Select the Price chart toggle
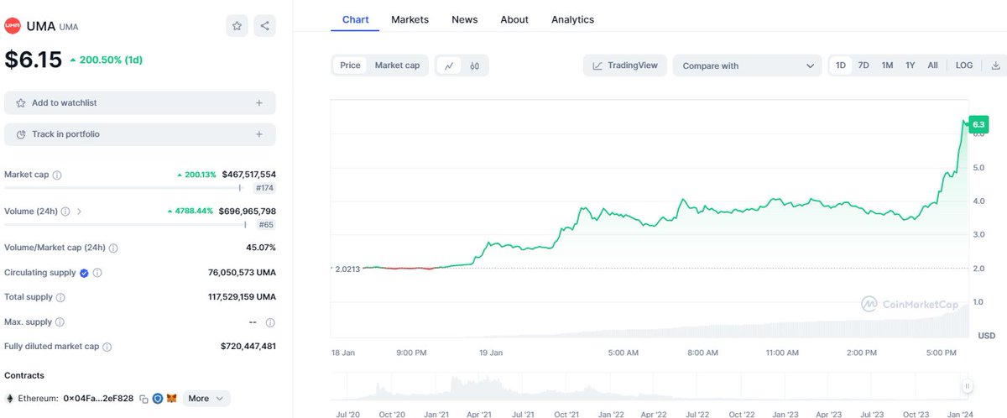 350,65
